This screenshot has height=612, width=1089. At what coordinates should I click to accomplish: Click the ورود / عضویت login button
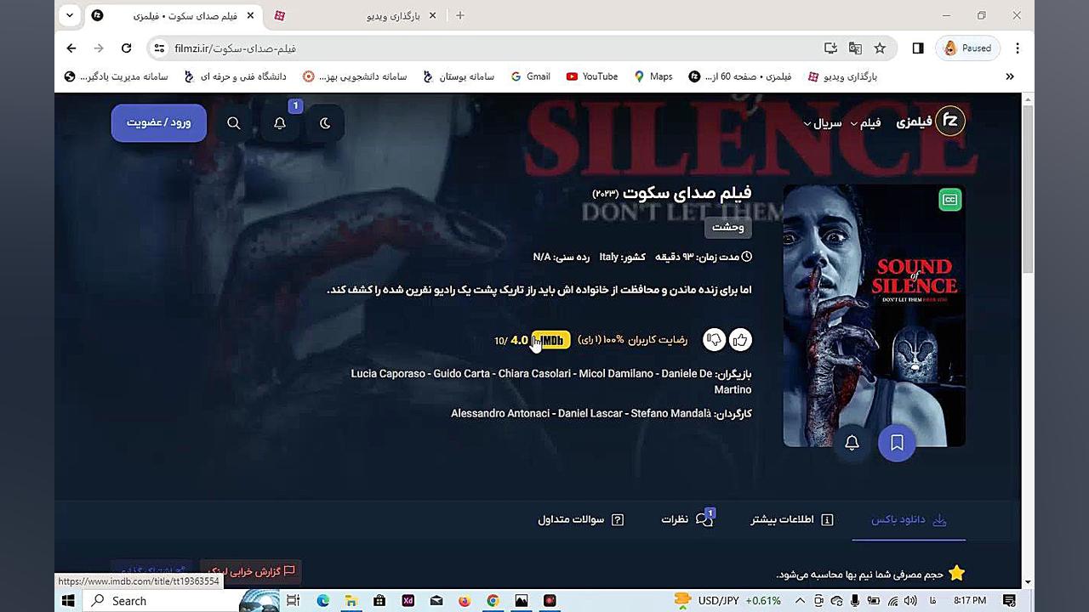[x=158, y=122]
